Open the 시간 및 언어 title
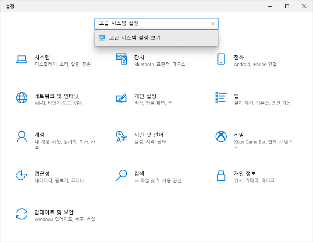Viewport: 313px width, 242px height. point(149,135)
